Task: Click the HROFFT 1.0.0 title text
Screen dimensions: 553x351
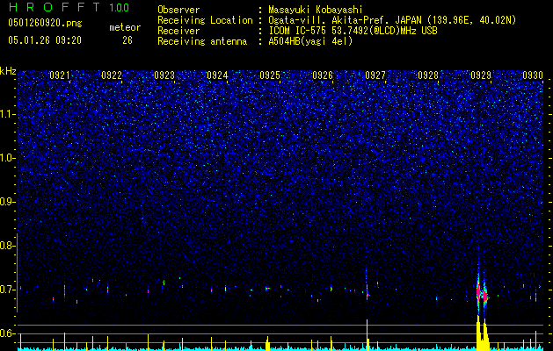Action: pos(69,7)
